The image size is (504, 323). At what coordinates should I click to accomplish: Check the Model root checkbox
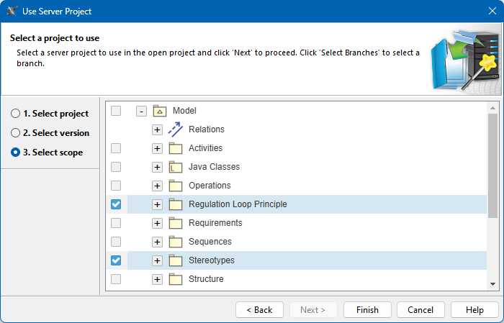pyautogui.click(x=116, y=111)
